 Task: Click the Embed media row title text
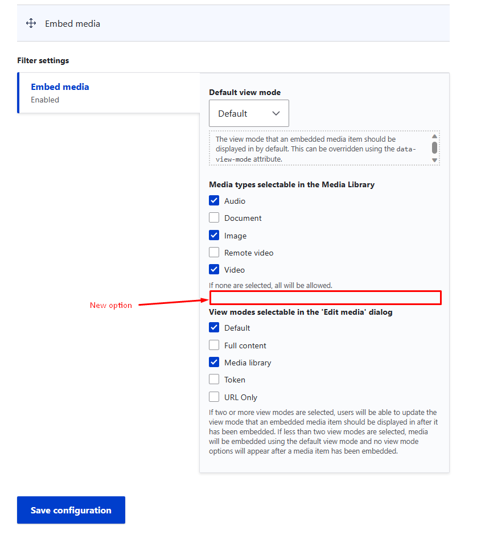point(72,24)
